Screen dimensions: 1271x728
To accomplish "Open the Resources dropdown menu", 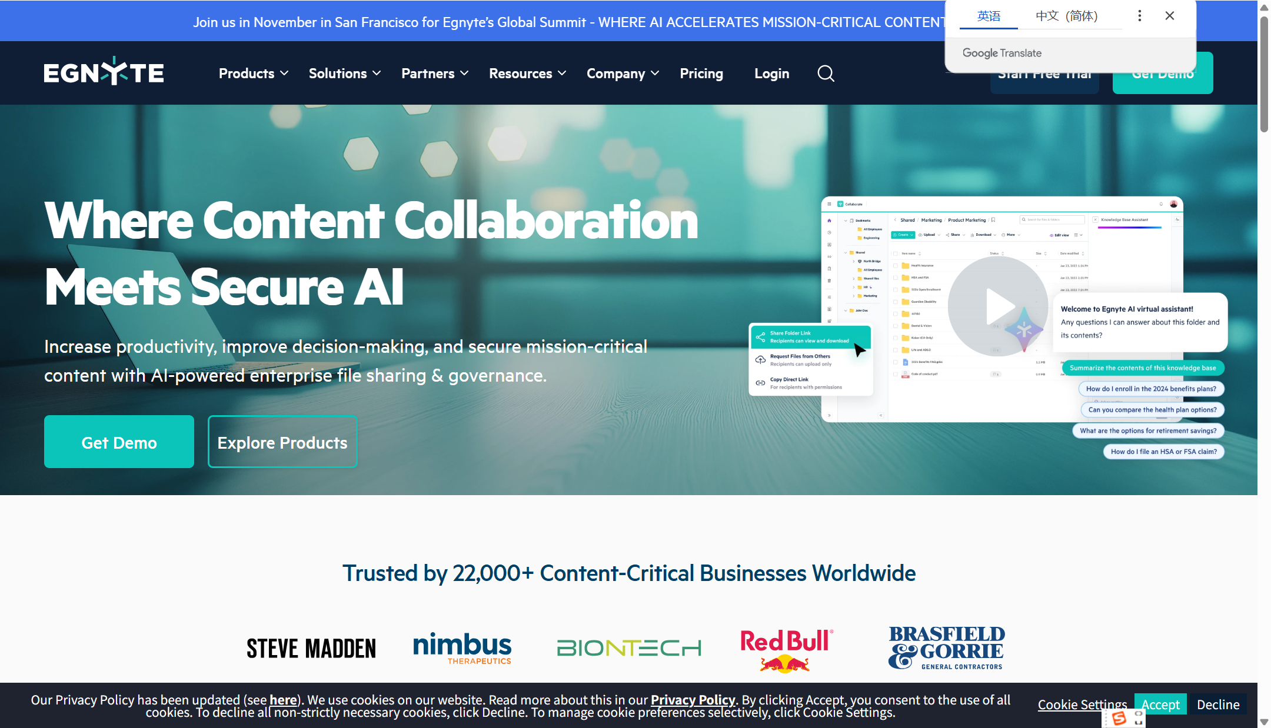I will pos(527,74).
